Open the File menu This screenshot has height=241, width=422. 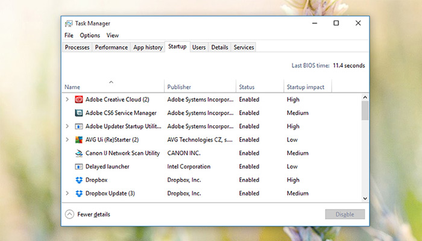69,35
